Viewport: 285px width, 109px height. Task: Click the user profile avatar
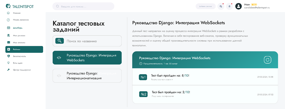click(x=238, y=6)
